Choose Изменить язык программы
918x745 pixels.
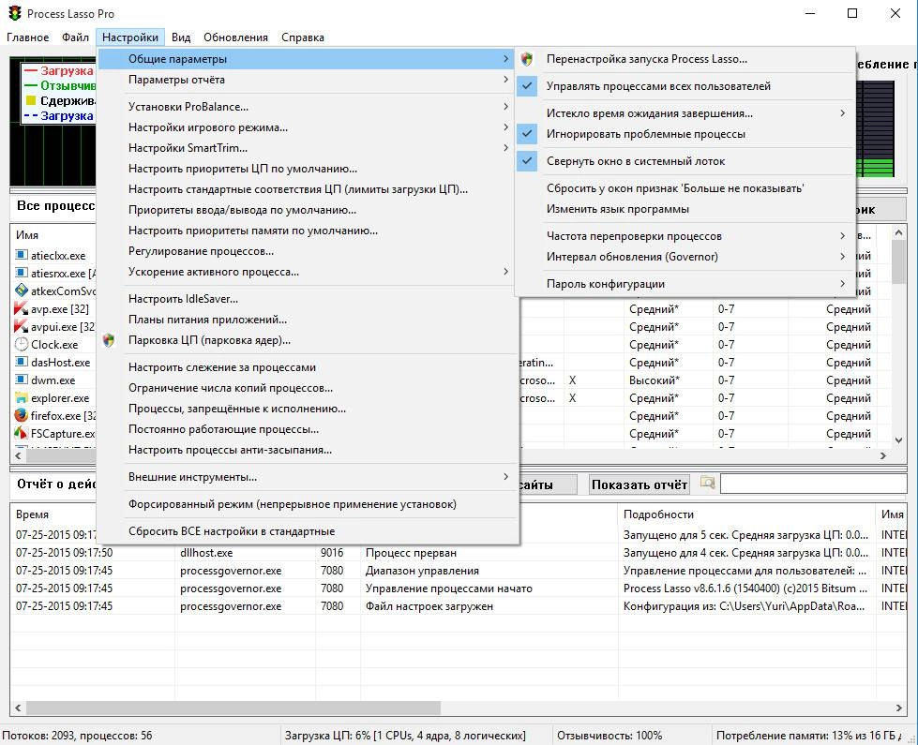(x=685, y=209)
